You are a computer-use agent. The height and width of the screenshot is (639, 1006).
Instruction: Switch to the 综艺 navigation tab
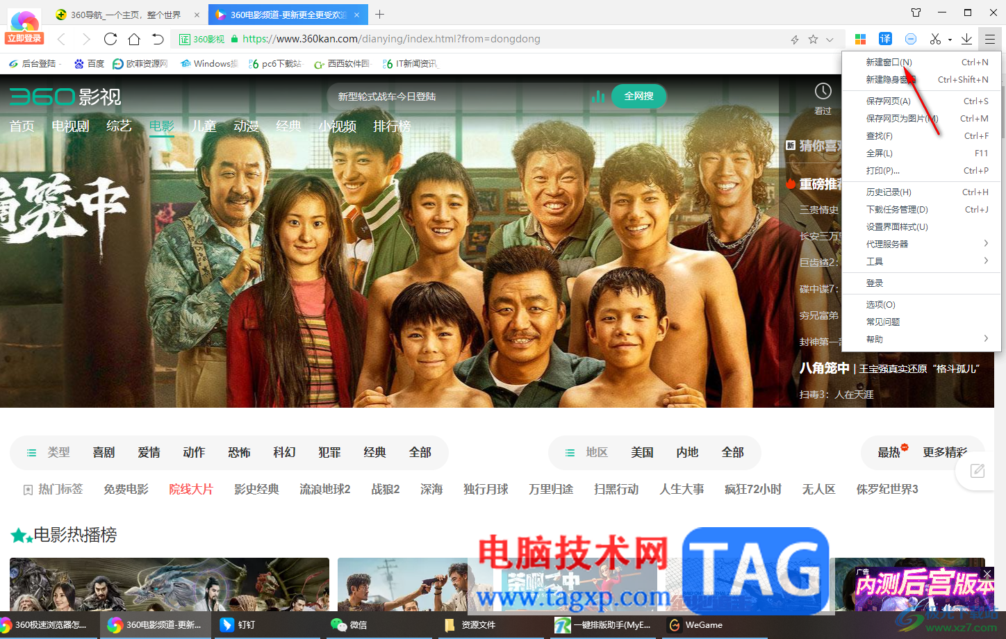tap(119, 126)
